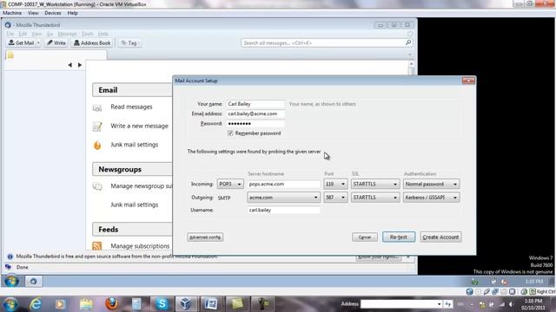556x312 pixels.
Task: Open the VirtualBox Help menu
Action: pyautogui.click(x=72, y=13)
